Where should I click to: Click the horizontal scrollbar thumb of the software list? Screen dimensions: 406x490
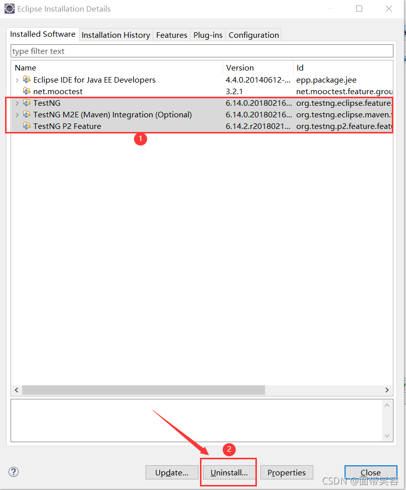144,390
